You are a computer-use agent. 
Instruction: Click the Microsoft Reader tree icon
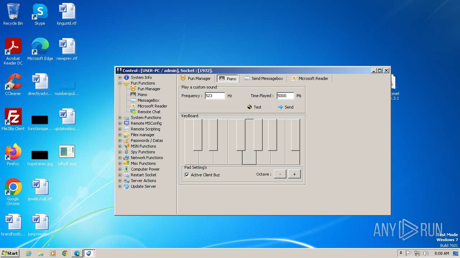click(x=133, y=106)
